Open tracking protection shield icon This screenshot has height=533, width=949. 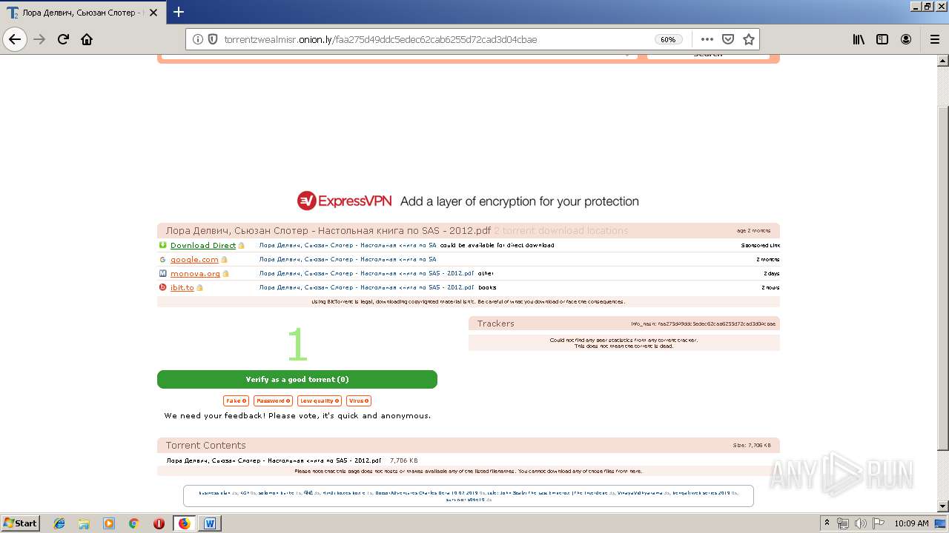(x=212, y=39)
